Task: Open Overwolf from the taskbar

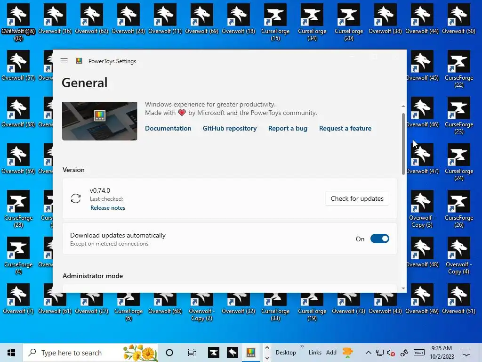Action: pyautogui.click(x=233, y=353)
